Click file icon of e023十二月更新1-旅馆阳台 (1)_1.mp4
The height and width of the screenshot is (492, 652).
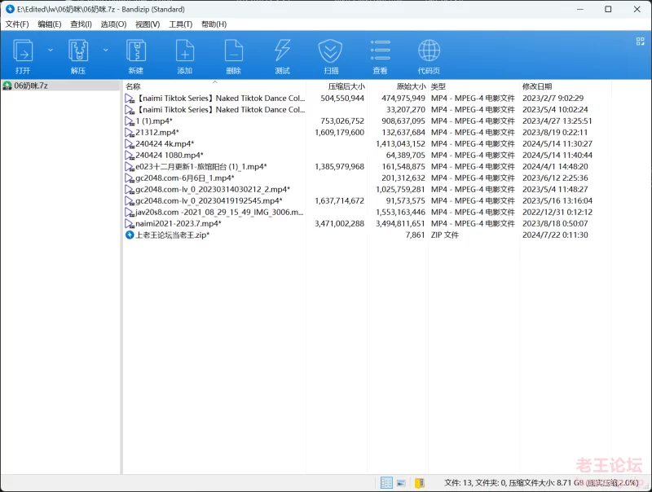130,167
